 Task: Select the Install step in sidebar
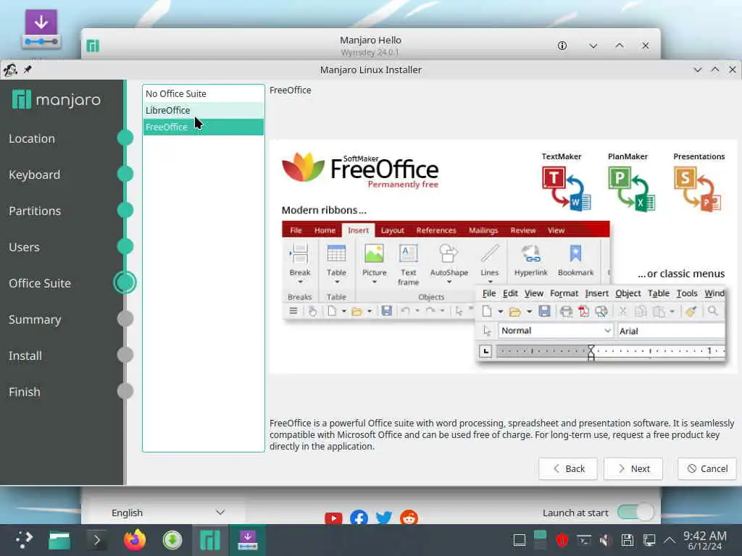(25, 355)
